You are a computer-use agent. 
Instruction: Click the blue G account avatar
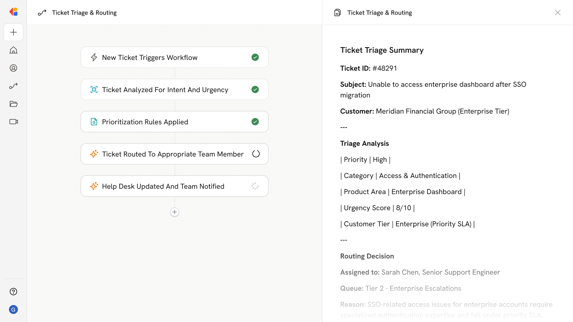13,309
